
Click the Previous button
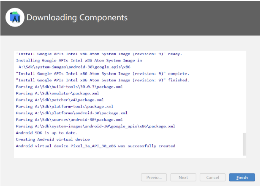[154, 178]
